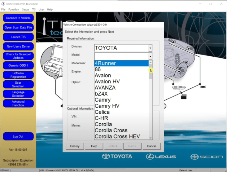227x172 pixels.
Task: Collapse the Model dropdown arrow
Action: 150,56
